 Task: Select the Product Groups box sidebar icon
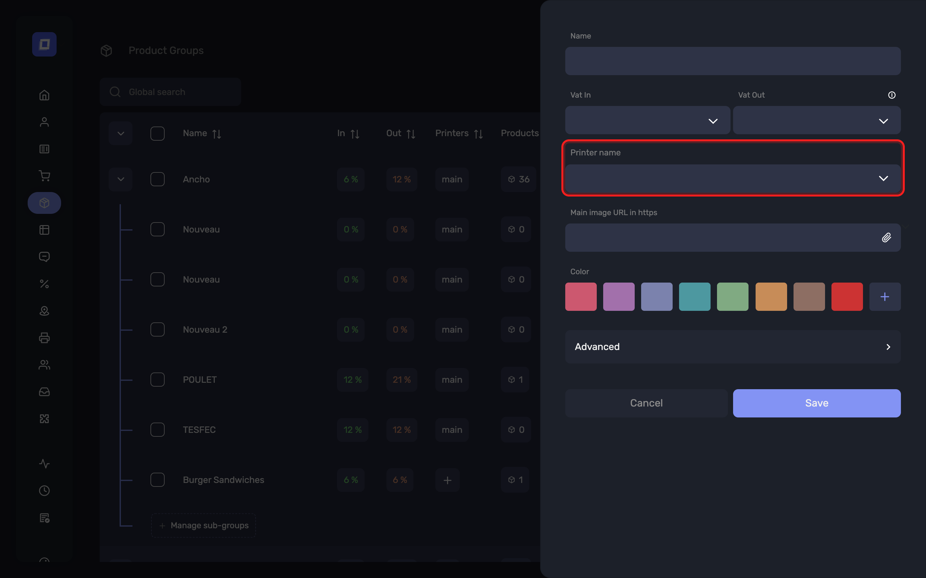coord(44,203)
